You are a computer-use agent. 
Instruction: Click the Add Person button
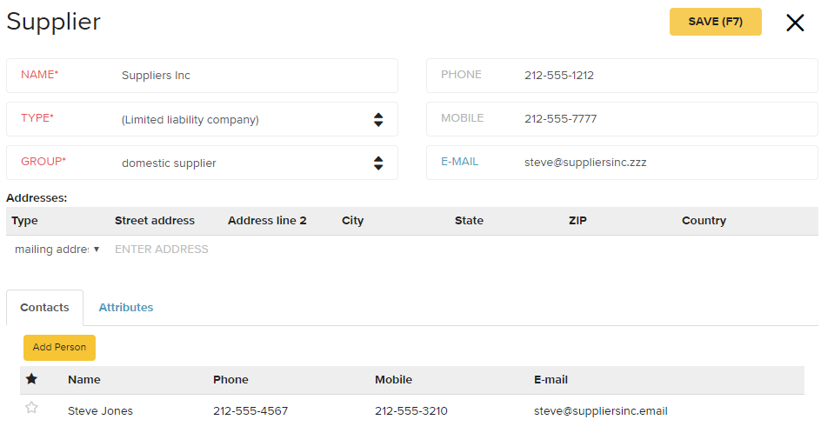coord(59,347)
